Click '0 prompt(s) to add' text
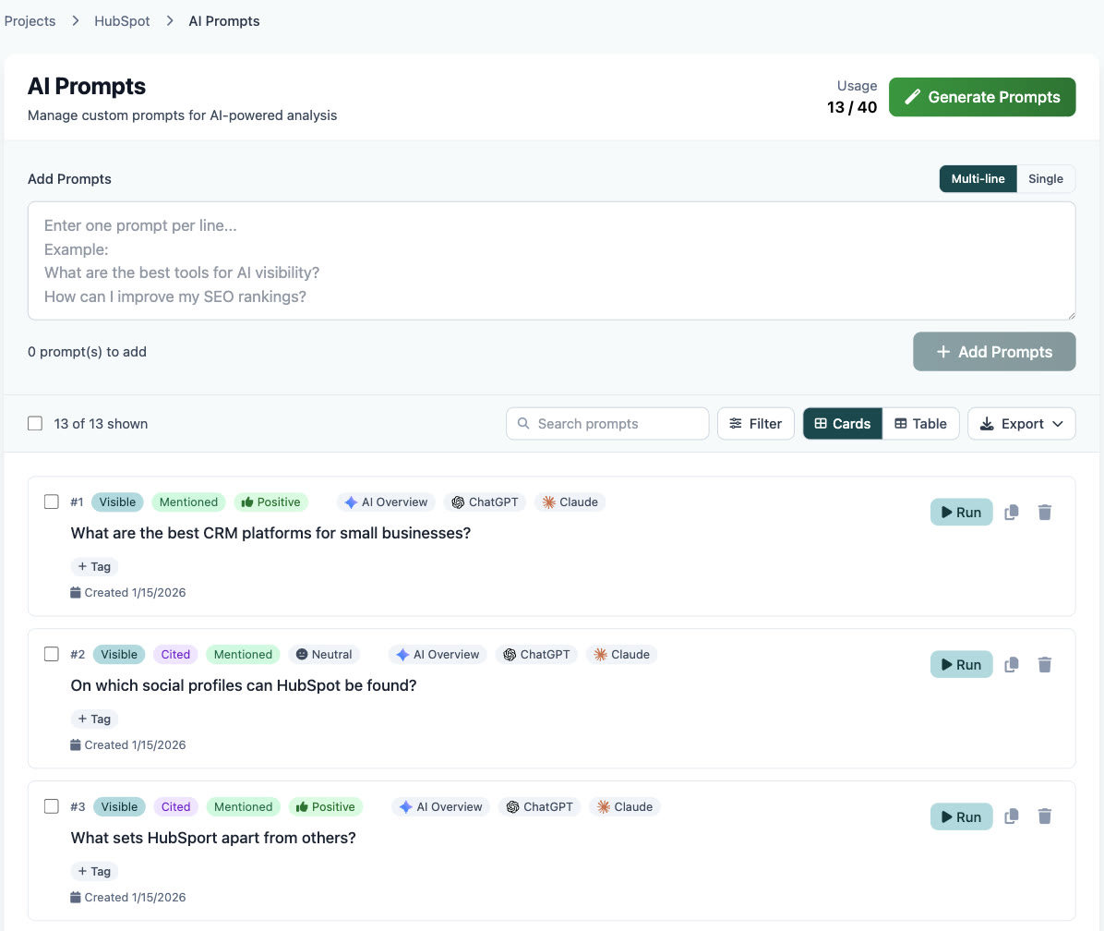This screenshot has width=1104, height=931. (x=88, y=351)
